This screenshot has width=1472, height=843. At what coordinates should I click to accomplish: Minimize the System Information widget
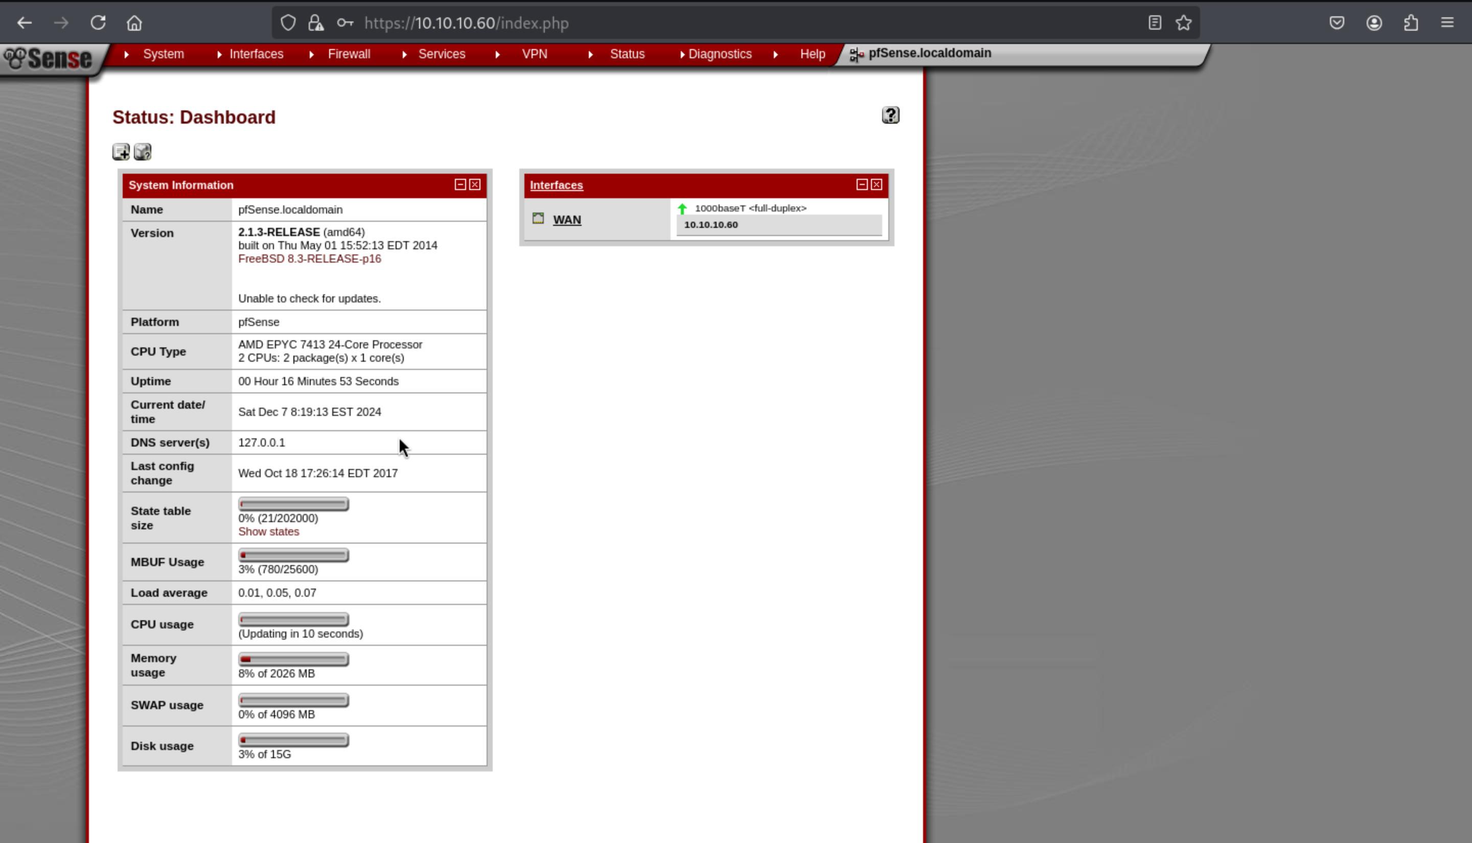click(461, 185)
